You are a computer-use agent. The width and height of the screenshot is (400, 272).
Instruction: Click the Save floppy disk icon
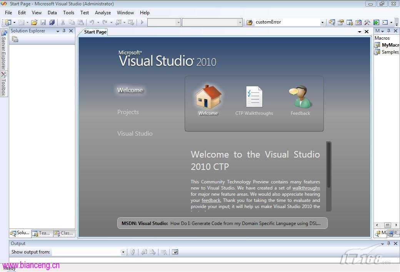click(43, 22)
